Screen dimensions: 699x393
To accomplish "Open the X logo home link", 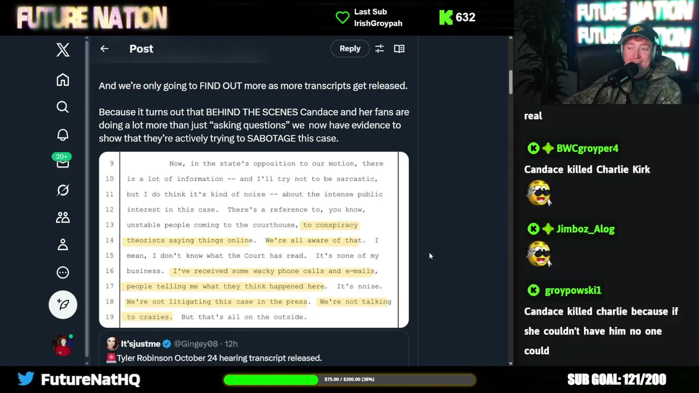I will [x=63, y=50].
